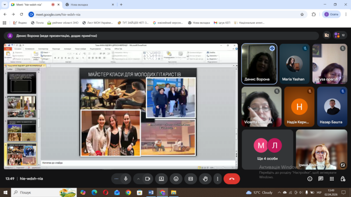Click the Ще 4 особи tile
The height and width of the screenshot is (197, 351).
click(267, 149)
